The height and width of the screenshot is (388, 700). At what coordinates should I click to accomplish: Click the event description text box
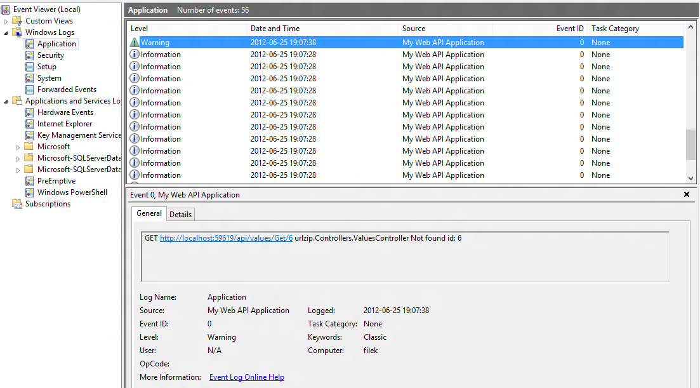[x=406, y=257]
